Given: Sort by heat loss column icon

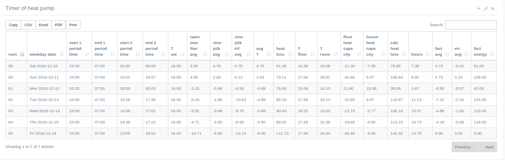Looking at the screenshot, I should pyautogui.click(x=290, y=54).
